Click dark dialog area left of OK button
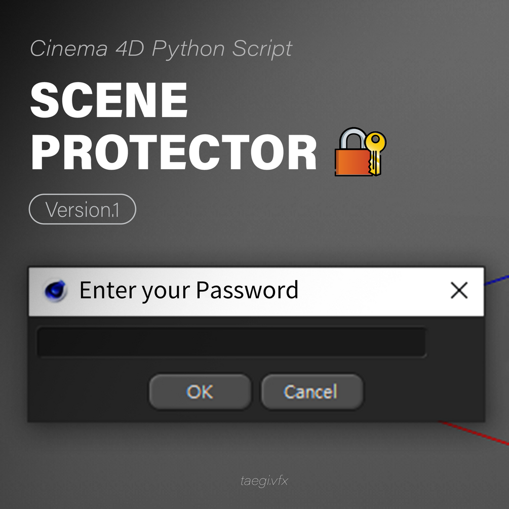This screenshot has height=509, width=509. pyautogui.click(x=86, y=391)
